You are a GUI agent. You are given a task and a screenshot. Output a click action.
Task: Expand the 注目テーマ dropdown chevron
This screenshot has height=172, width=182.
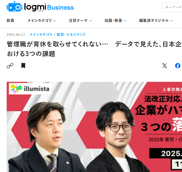tap(90, 21)
